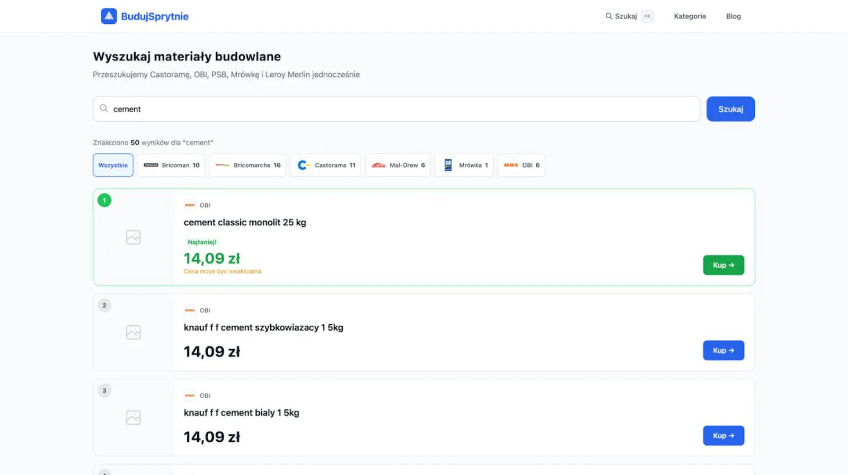Click the Bricomarche store logo icon
The height and width of the screenshot is (475, 848).
click(223, 165)
